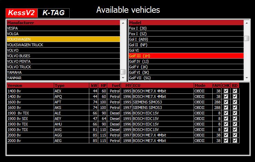Screen dimensions: 255x162
Task: Select the APQ engine type cell
Action: click(x=72, y=97)
